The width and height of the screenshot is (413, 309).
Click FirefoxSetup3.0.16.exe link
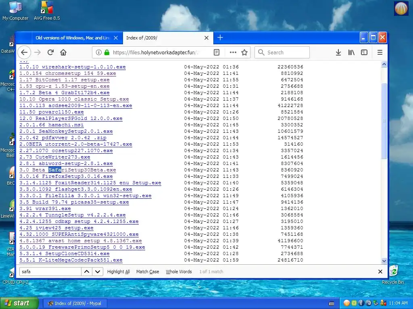coord(66,176)
